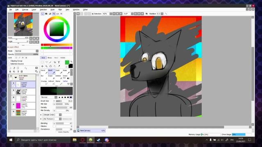262x147 pixels.
Task: Select the Gradation tool
Action: (66, 77)
